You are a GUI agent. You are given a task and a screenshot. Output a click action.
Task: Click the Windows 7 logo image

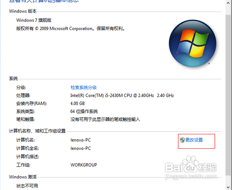pyautogui.click(x=193, y=44)
